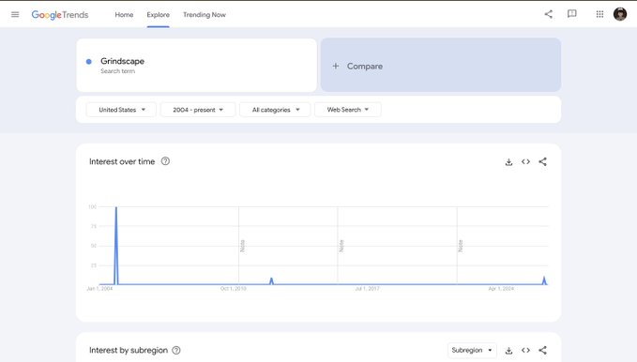Download Interest over time data
Screen dimensions: 637x362
[x=508, y=161]
